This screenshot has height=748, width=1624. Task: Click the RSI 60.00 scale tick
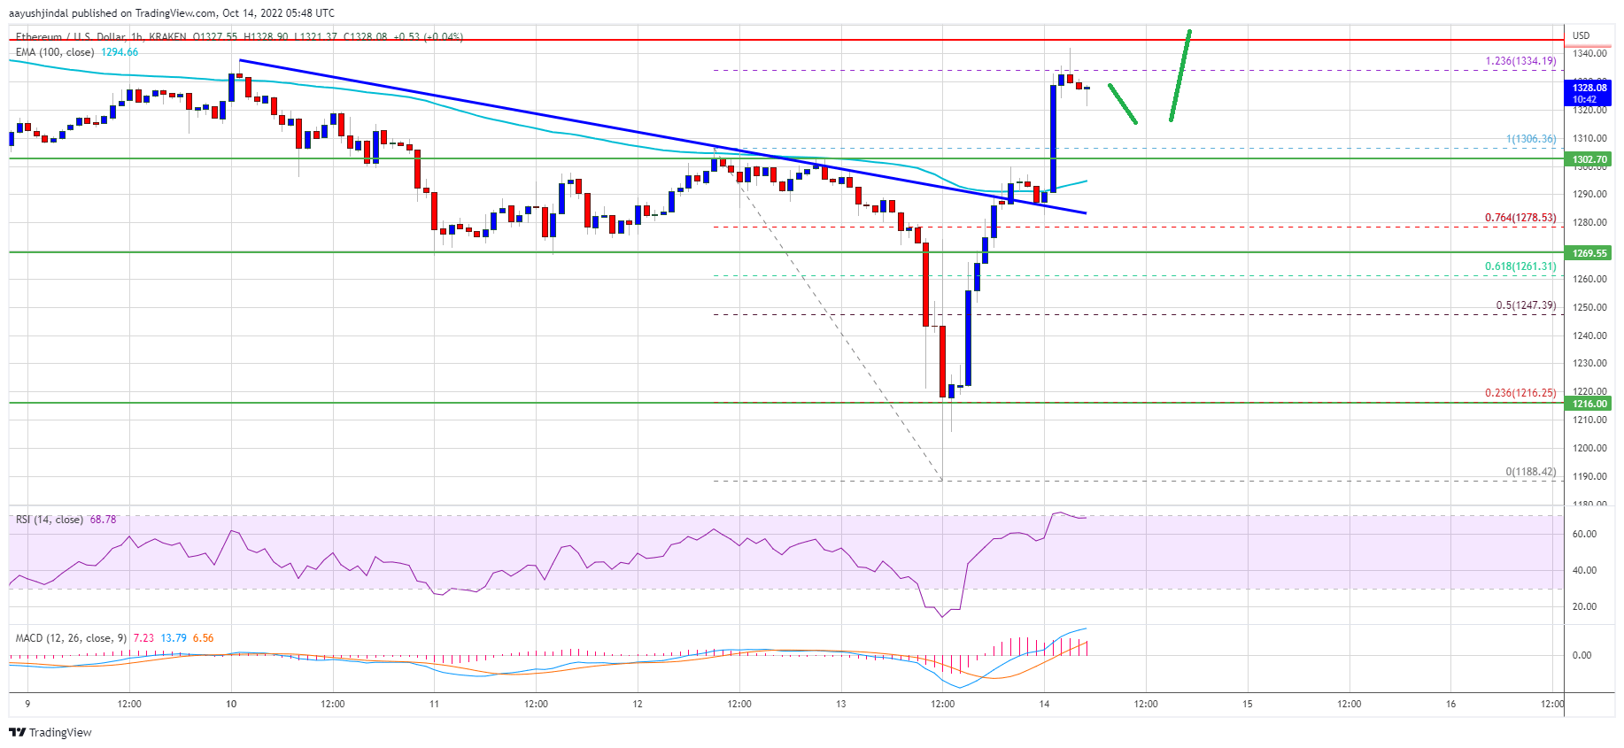(x=1584, y=535)
